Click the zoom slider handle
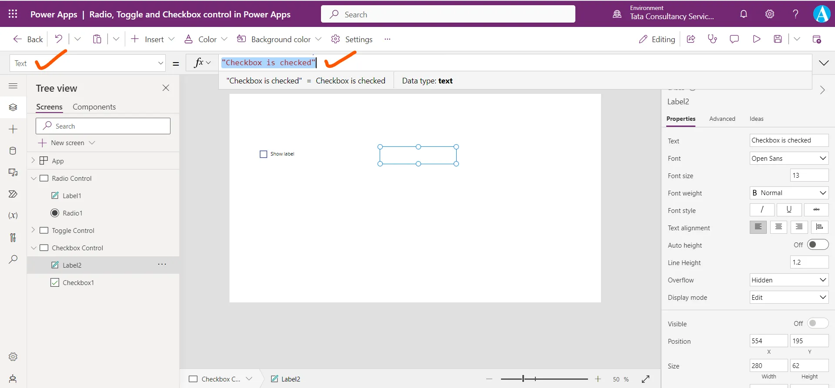 click(x=523, y=379)
